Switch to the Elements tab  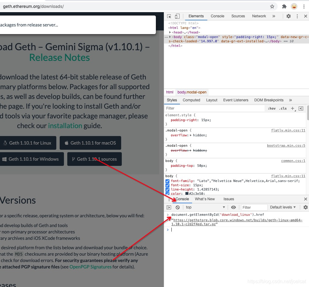coord(196,16)
